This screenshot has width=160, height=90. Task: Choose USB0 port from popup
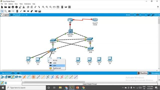tap(57, 63)
